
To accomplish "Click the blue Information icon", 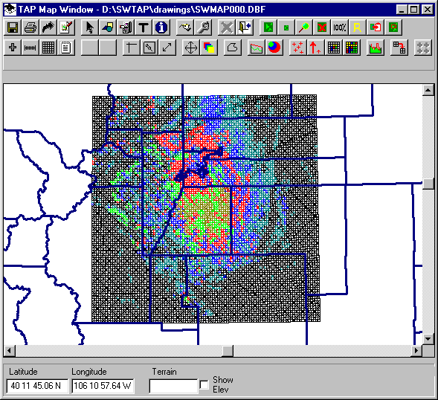I will (x=161, y=28).
